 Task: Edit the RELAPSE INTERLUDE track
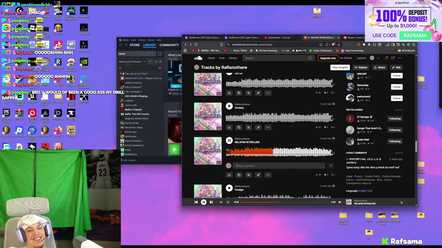(258, 175)
